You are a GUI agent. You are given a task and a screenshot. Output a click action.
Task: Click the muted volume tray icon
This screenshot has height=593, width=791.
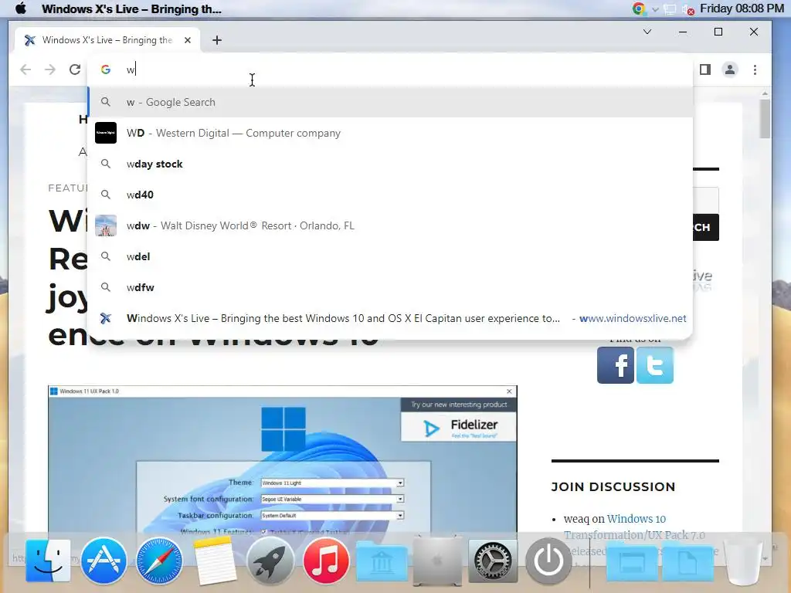687,9
